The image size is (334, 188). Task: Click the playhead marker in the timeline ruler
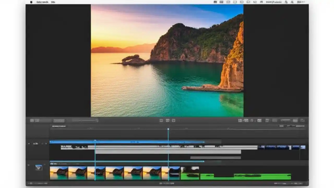(168, 129)
